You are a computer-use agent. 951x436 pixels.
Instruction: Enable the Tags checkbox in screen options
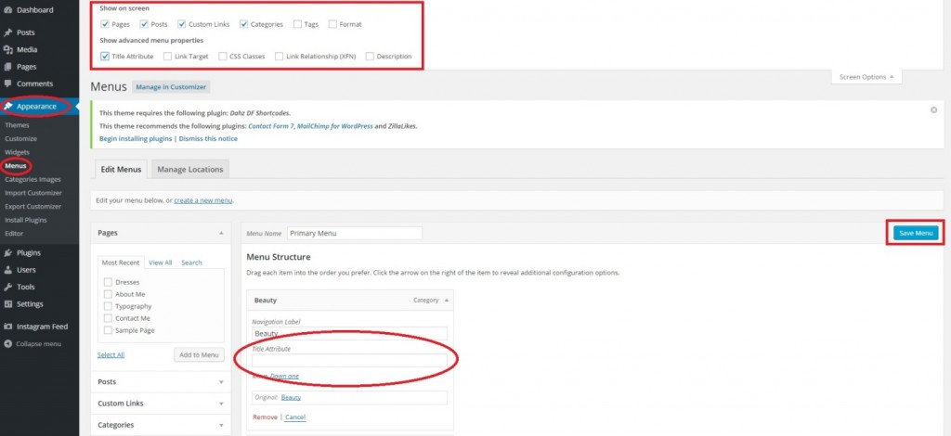(297, 24)
